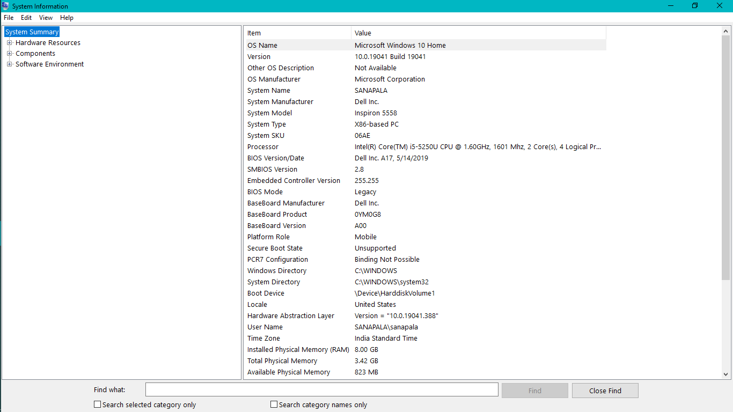Select the Version row label
The height and width of the screenshot is (412, 733).
(259, 57)
